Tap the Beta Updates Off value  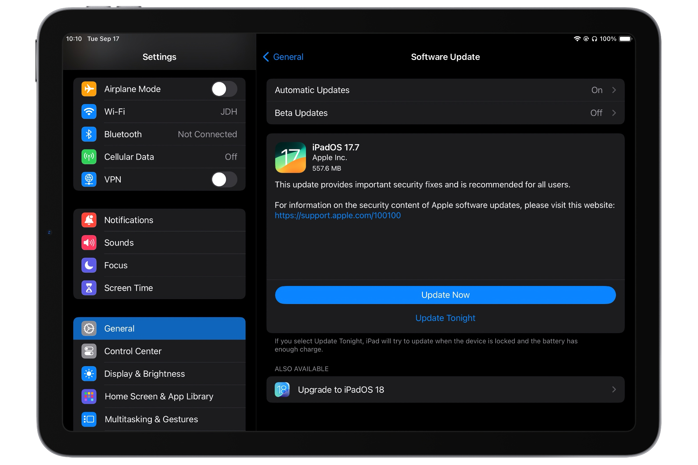click(596, 113)
